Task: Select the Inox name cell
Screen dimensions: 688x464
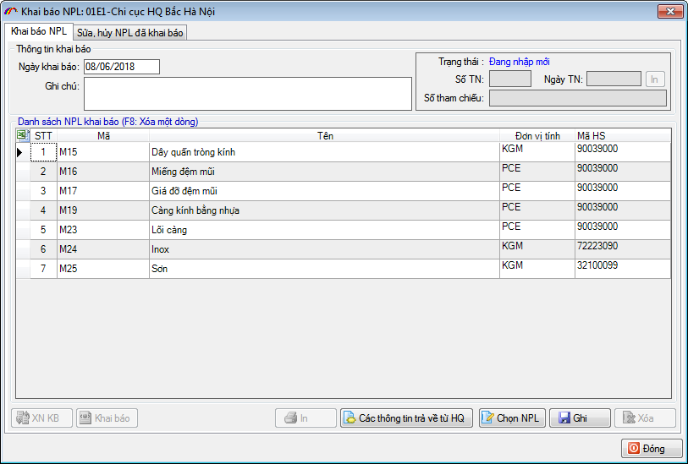Action: (x=324, y=249)
